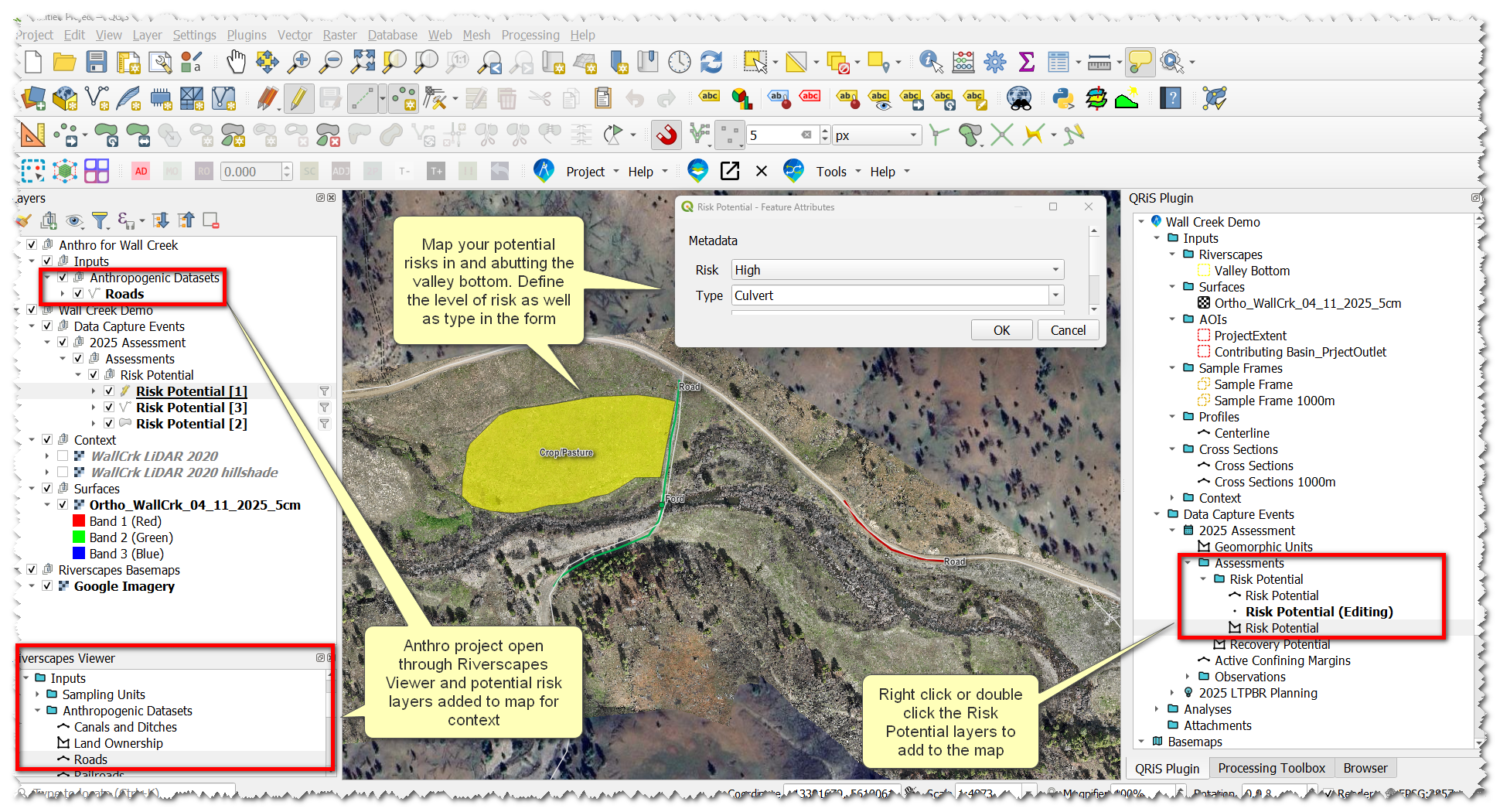Screen dimensions: 1500x812
Task: Click OK in Feature Attributes dialog
Action: 1001,330
